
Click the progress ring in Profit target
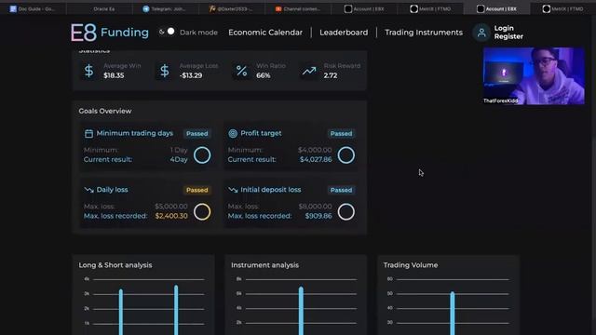click(x=345, y=155)
